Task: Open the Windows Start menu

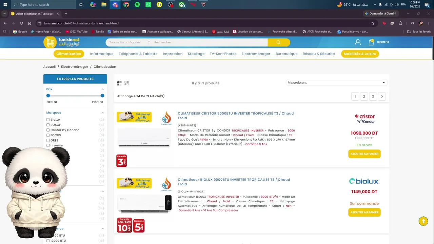Action: pos(5,4)
